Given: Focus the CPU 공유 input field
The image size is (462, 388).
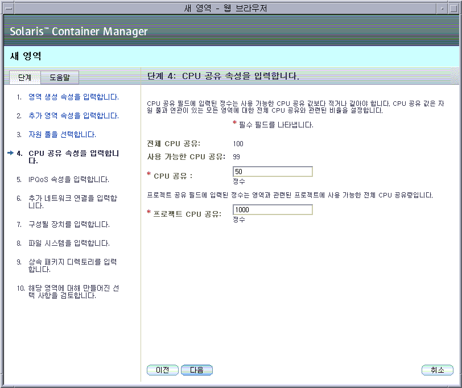Looking at the screenshot, I should click(273, 171).
